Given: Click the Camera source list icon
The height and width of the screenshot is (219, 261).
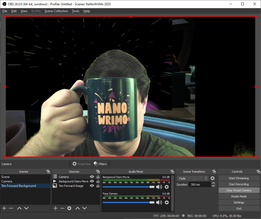Looking at the screenshot, I should 55,177.
